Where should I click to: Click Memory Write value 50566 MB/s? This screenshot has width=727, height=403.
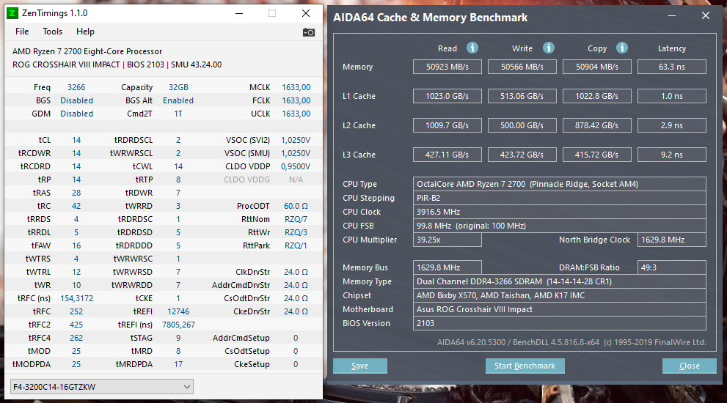522,67
